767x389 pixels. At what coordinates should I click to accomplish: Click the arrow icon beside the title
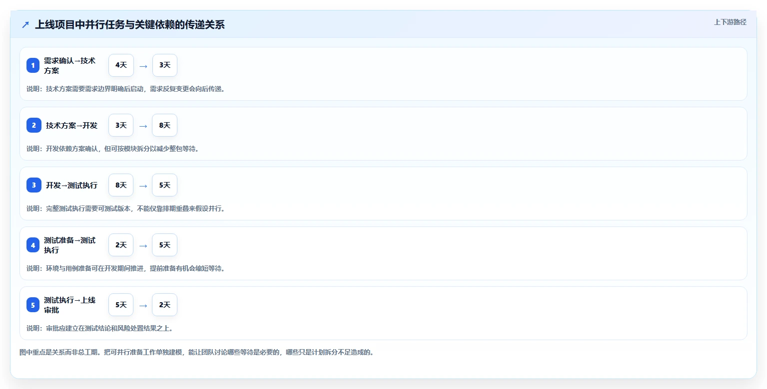pos(25,25)
